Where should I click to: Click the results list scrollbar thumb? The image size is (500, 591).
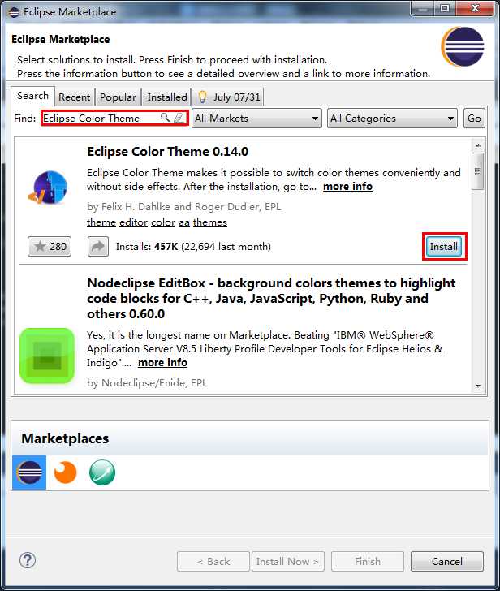tap(478, 171)
